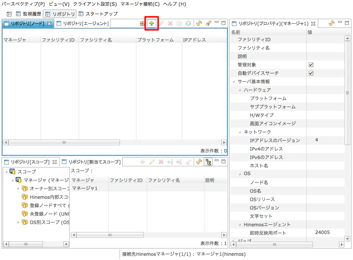Toggle the scope tree display icon

[208, 162]
